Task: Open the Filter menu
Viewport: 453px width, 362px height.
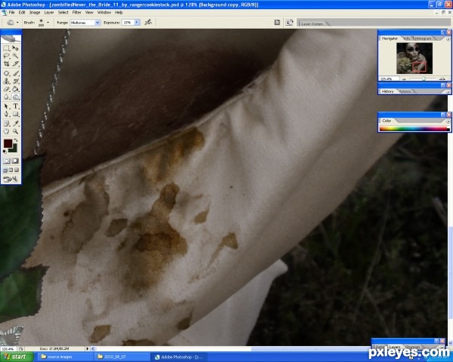Action: coord(76,12)
